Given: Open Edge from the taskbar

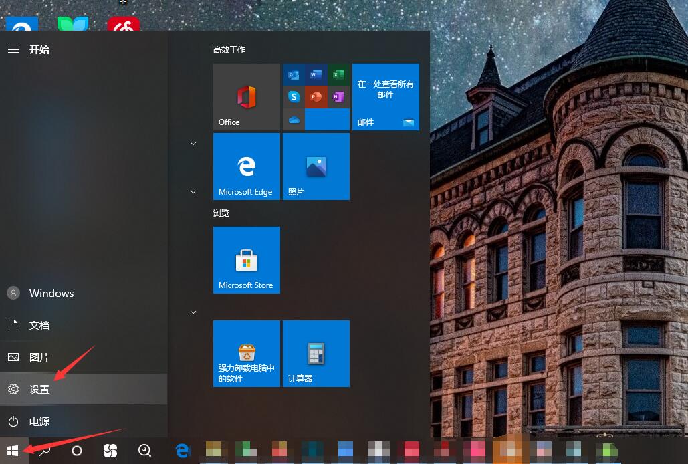Looking at the screenshot, I should coord(182,451).
